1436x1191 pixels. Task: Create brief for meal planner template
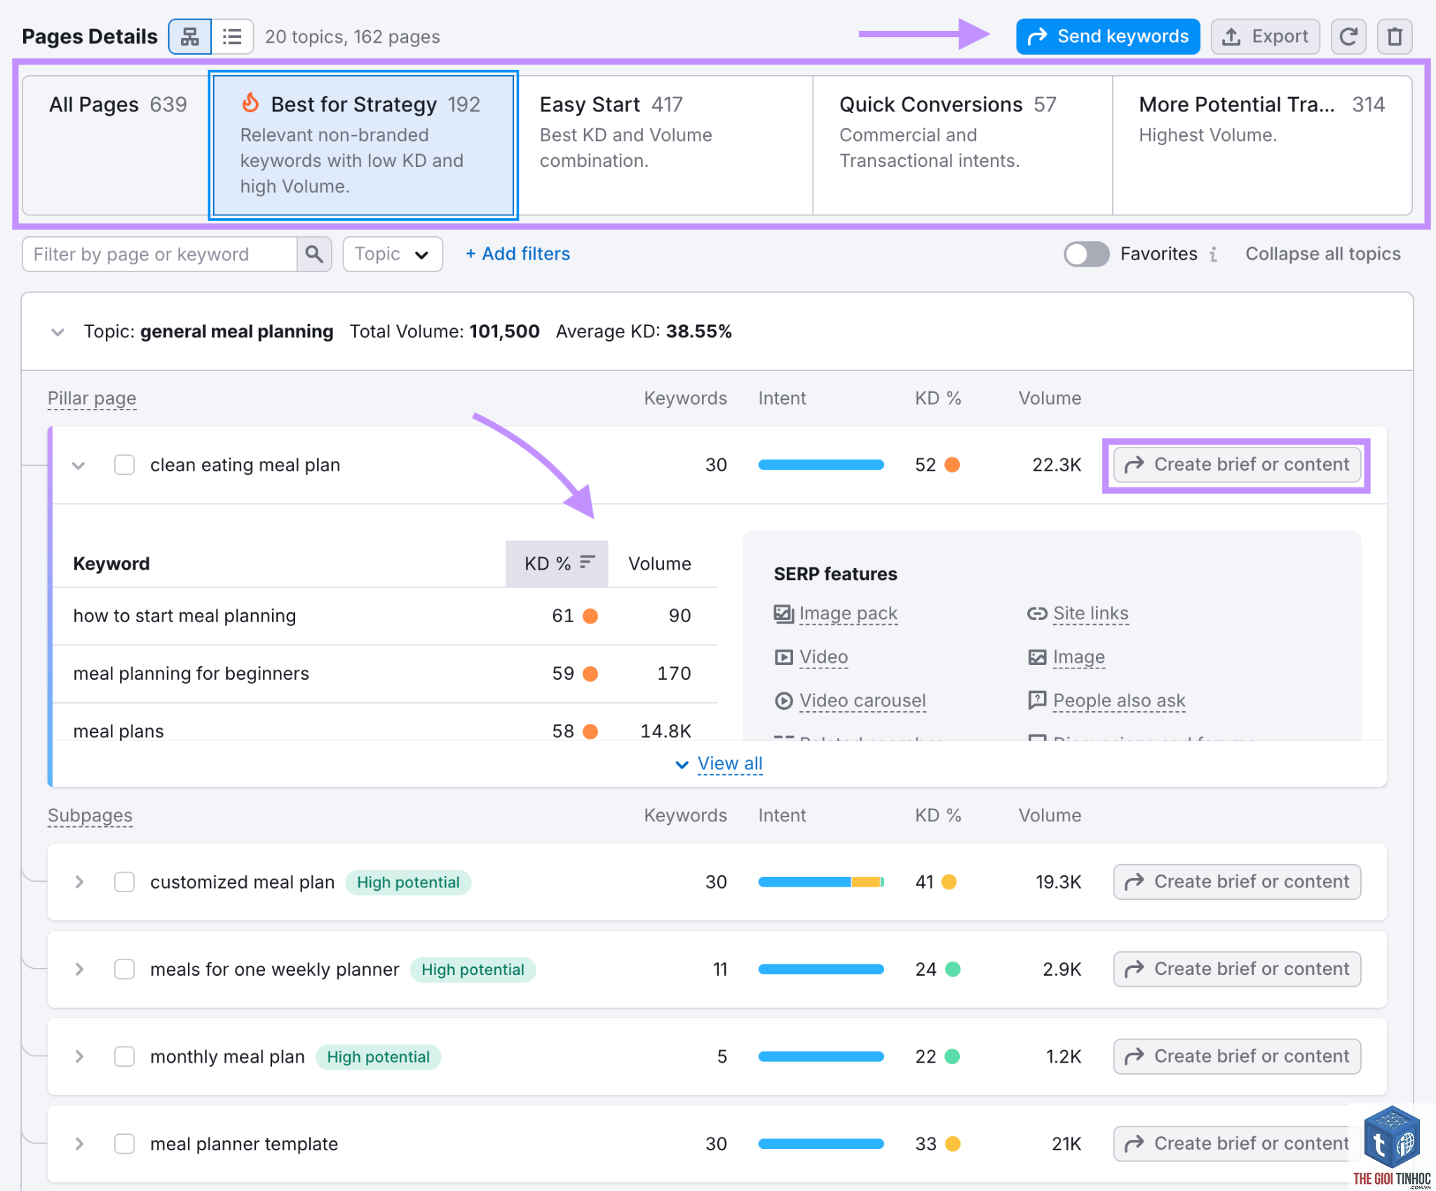pos(1237,1144)
